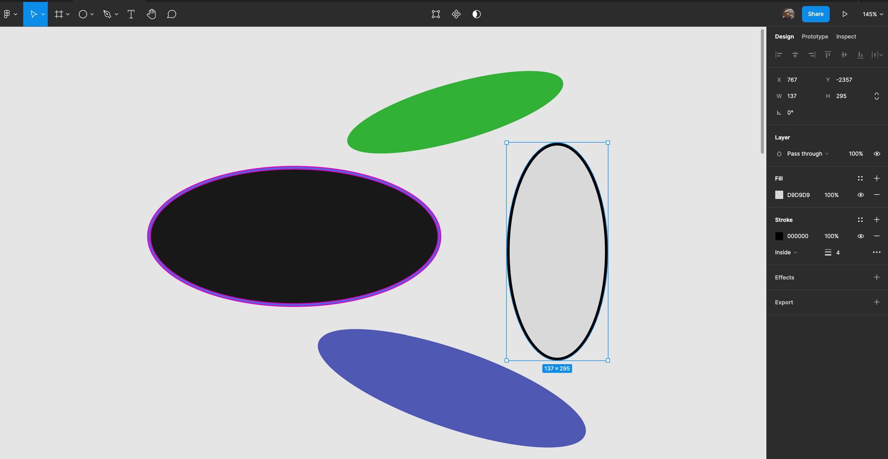Image resolution: width=888 pixels, height=459 pixels.
Task: Toggle layer visibility in the Layer section
Action: tap(877, 154)
